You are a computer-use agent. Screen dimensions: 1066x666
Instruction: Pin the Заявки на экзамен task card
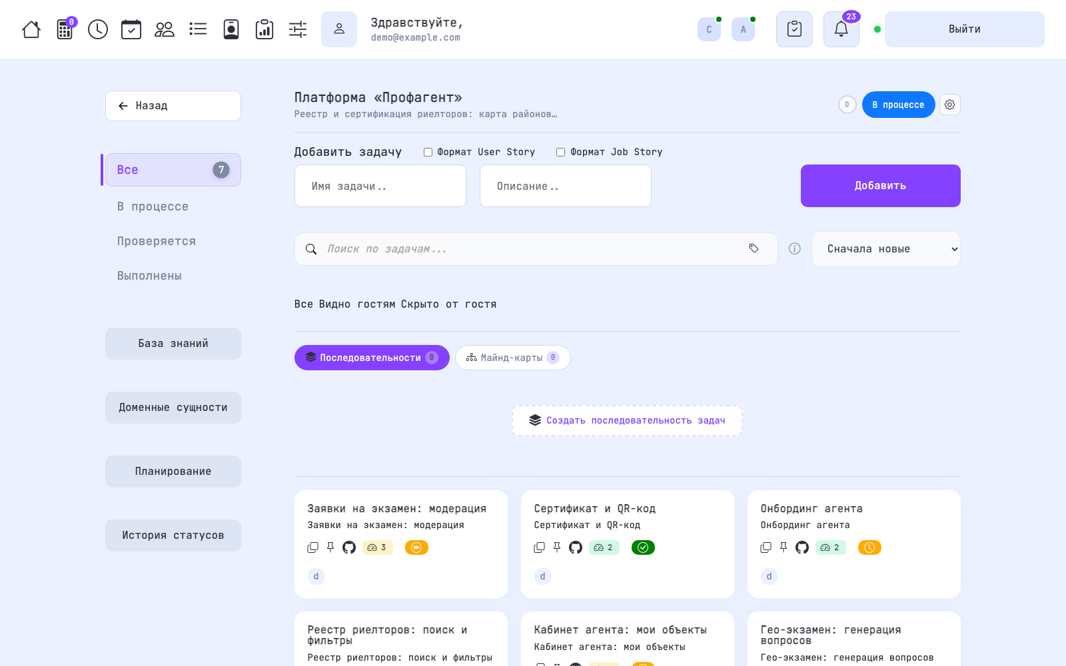coord(330,547)
